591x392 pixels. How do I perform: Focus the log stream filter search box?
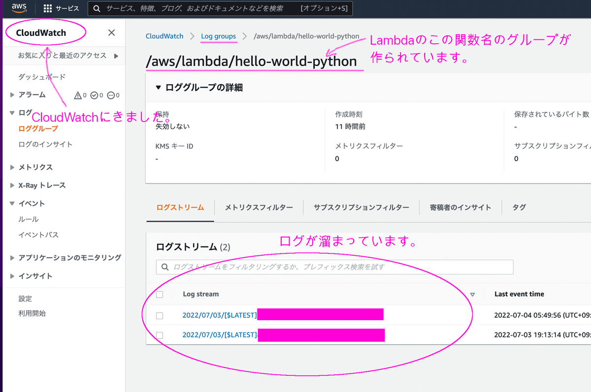(335, 267)
